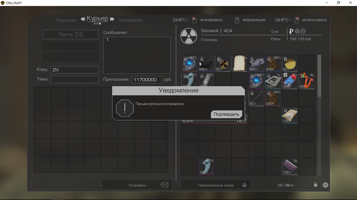Click the Кому recipient field

(74, 70)
